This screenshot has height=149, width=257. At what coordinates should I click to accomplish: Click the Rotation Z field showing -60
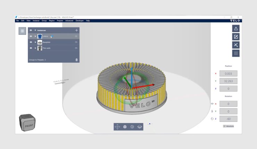228,119
